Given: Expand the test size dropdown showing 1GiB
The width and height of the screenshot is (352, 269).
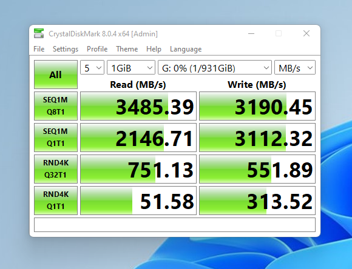Looking at the screenshot, I should point(131,67).
